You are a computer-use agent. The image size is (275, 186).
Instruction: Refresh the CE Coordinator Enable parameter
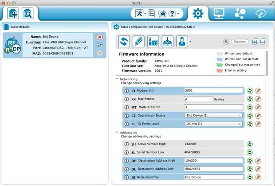coord(250,116)
